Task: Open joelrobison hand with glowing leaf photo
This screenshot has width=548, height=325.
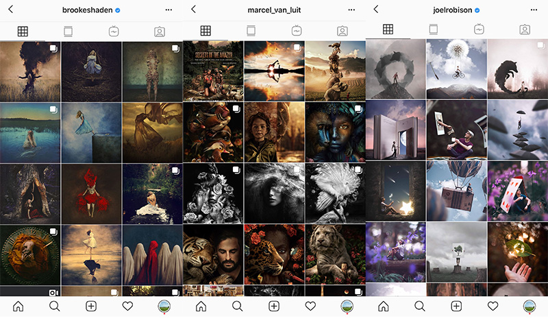Action: (518, 252)
